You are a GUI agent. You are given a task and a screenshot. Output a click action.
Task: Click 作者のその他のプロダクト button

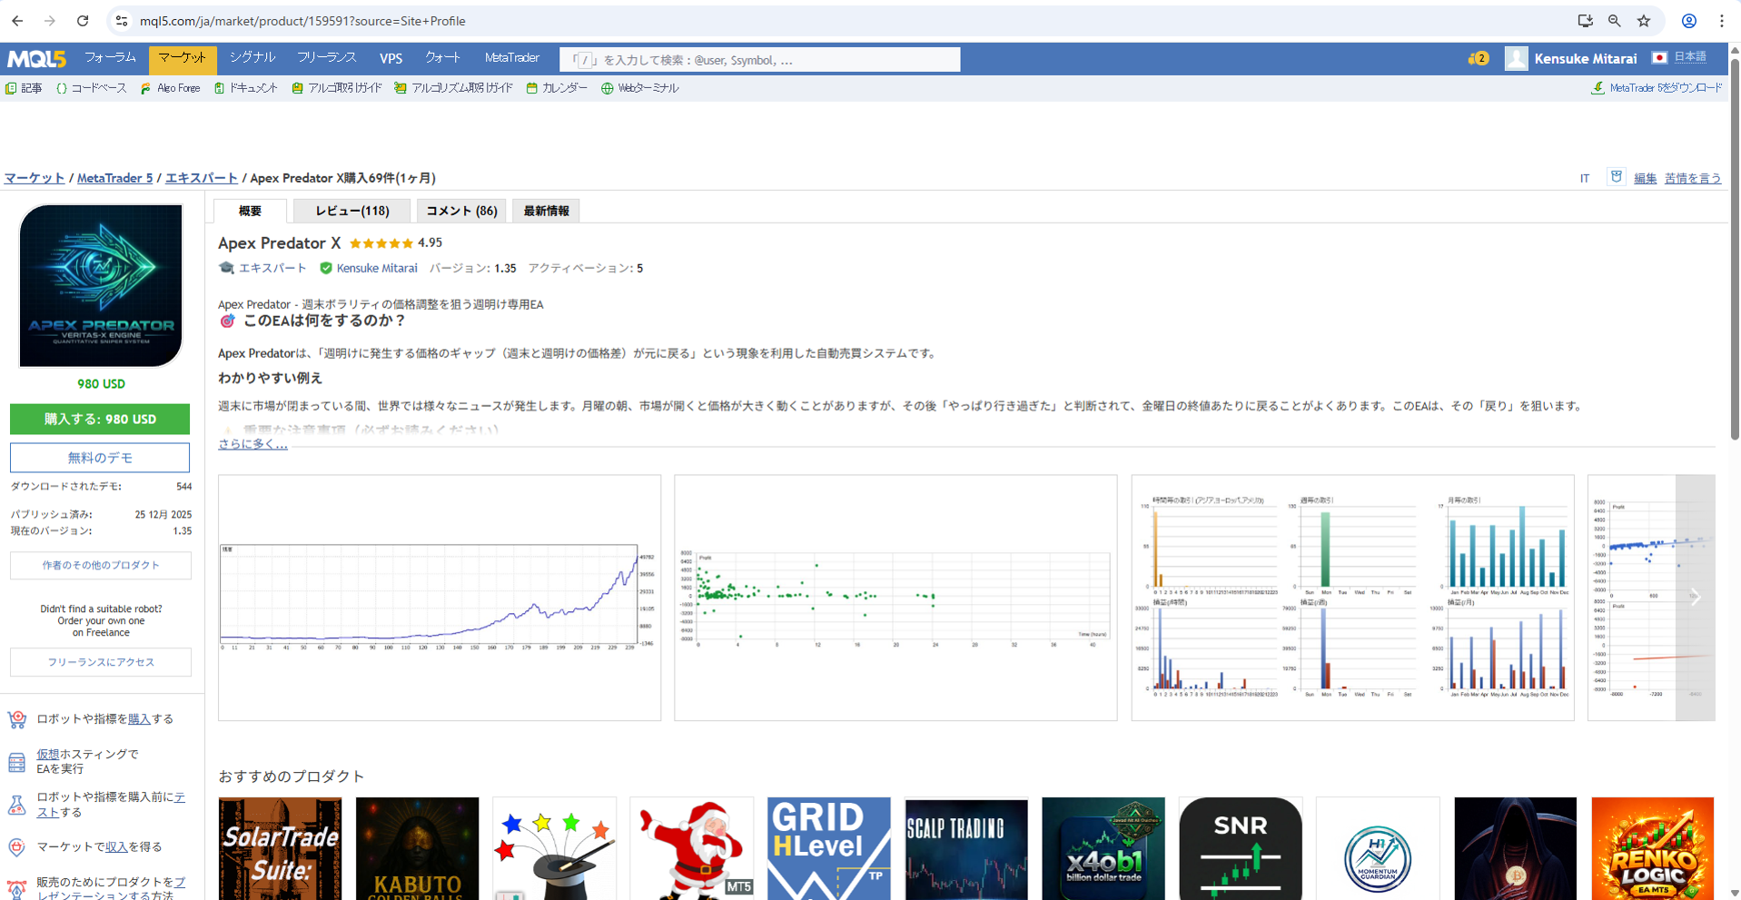[101, 565]
